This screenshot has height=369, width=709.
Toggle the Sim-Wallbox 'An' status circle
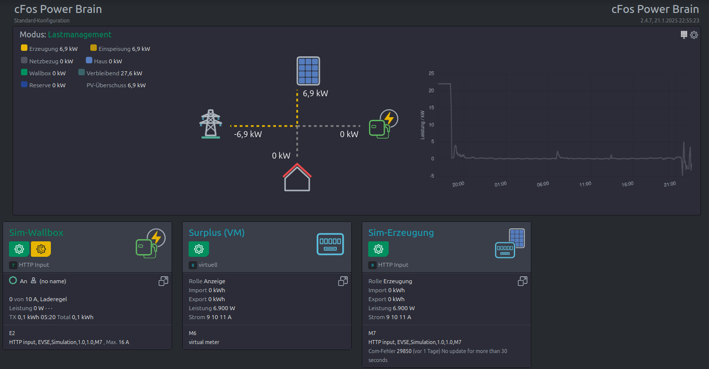[x=13, y=281]
